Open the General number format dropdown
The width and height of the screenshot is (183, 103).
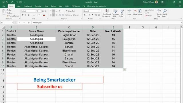pyautogui.click(x=99, y=11)
